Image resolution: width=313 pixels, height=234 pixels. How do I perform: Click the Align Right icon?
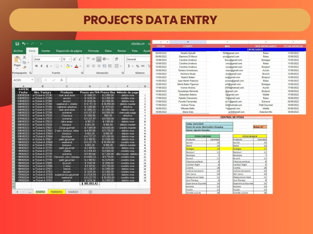click(x=99, y=66)
